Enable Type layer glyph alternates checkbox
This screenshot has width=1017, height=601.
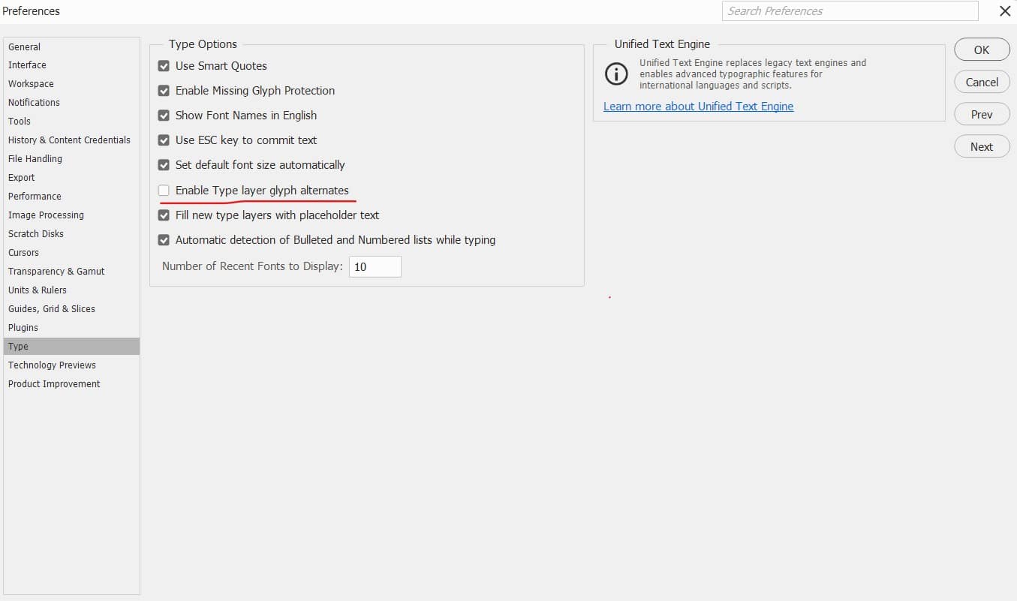click(164, 191)
